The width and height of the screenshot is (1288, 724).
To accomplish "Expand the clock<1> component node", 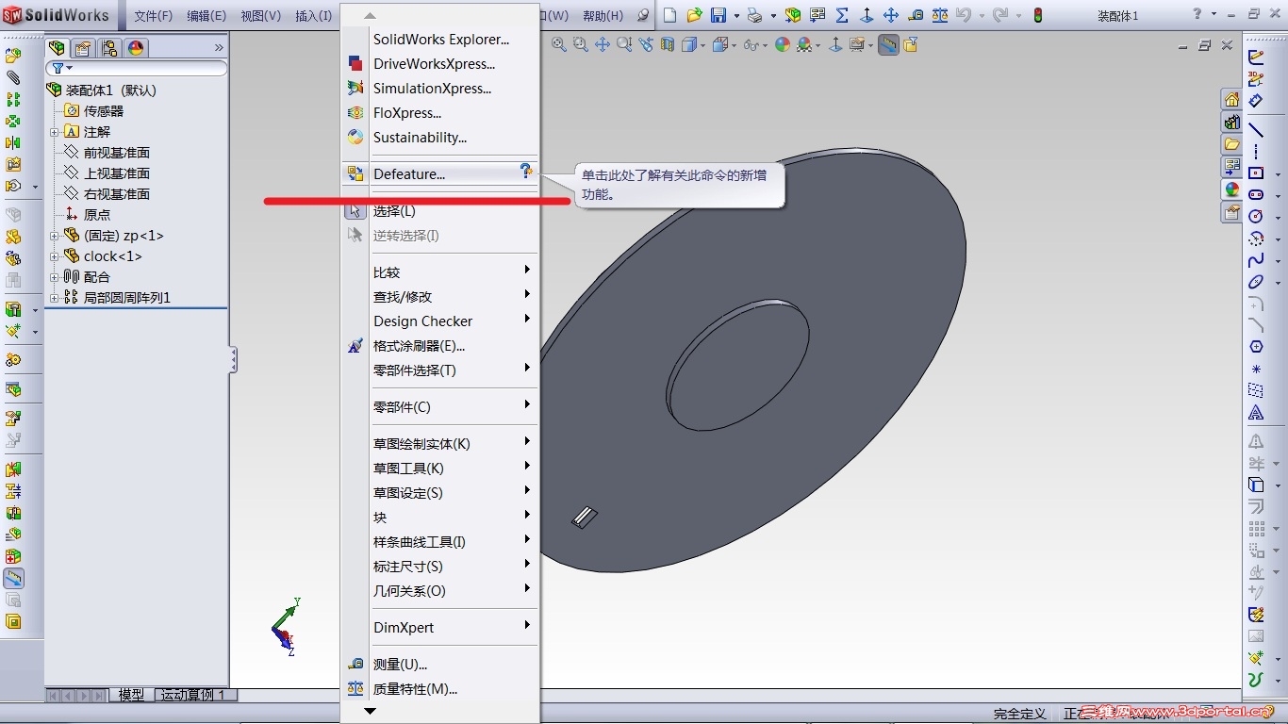I will tap(55, 256).
